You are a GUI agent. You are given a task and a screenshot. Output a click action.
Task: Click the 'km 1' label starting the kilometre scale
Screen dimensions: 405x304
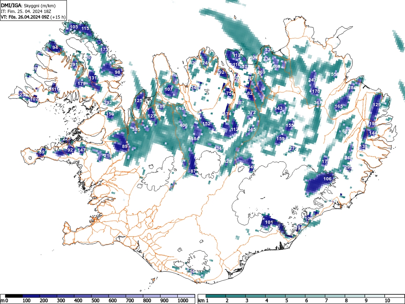[203, 301]
